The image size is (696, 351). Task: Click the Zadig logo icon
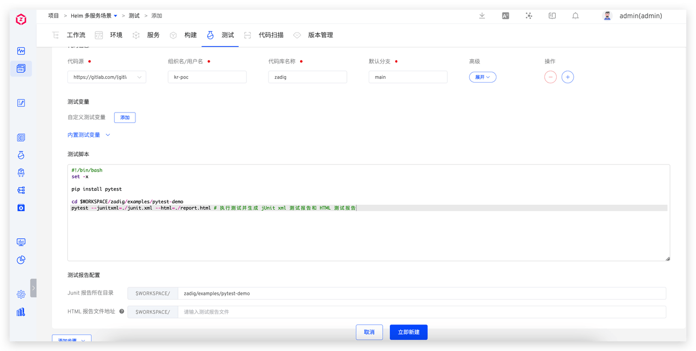21,20
